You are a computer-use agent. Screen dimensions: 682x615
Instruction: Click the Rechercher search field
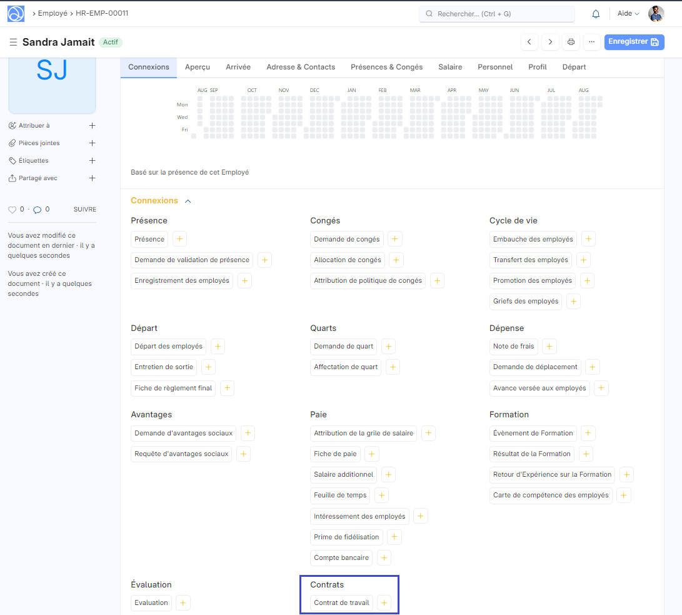coord(497,13)
